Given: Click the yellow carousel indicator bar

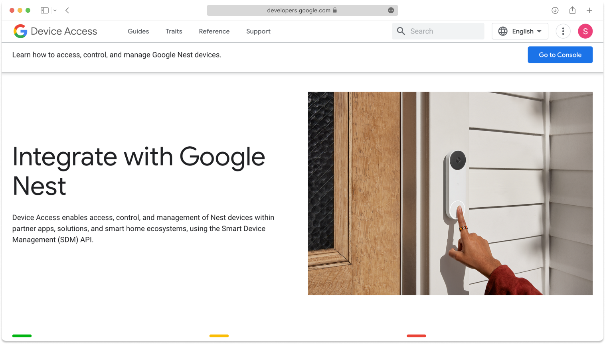Looking at the screenshot, I should (219, 336).
